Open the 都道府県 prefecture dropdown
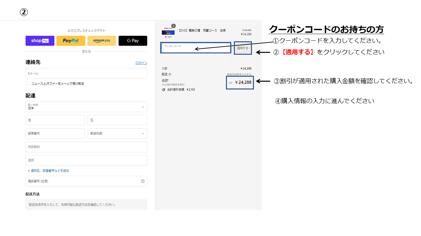This screenshot has height=236, width=421. pyautogui.click(x=117, y=134)
